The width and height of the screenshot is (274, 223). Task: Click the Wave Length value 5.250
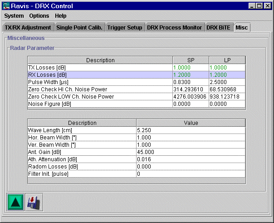pos(191,130)
